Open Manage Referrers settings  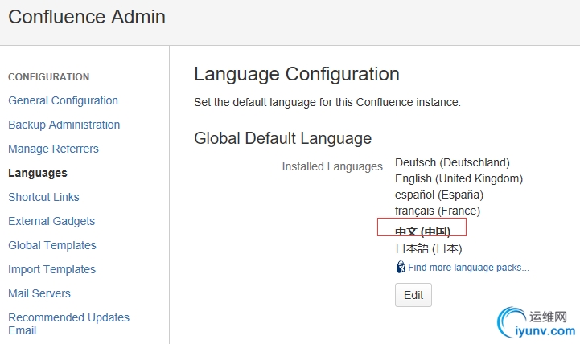tap(53, 149)
